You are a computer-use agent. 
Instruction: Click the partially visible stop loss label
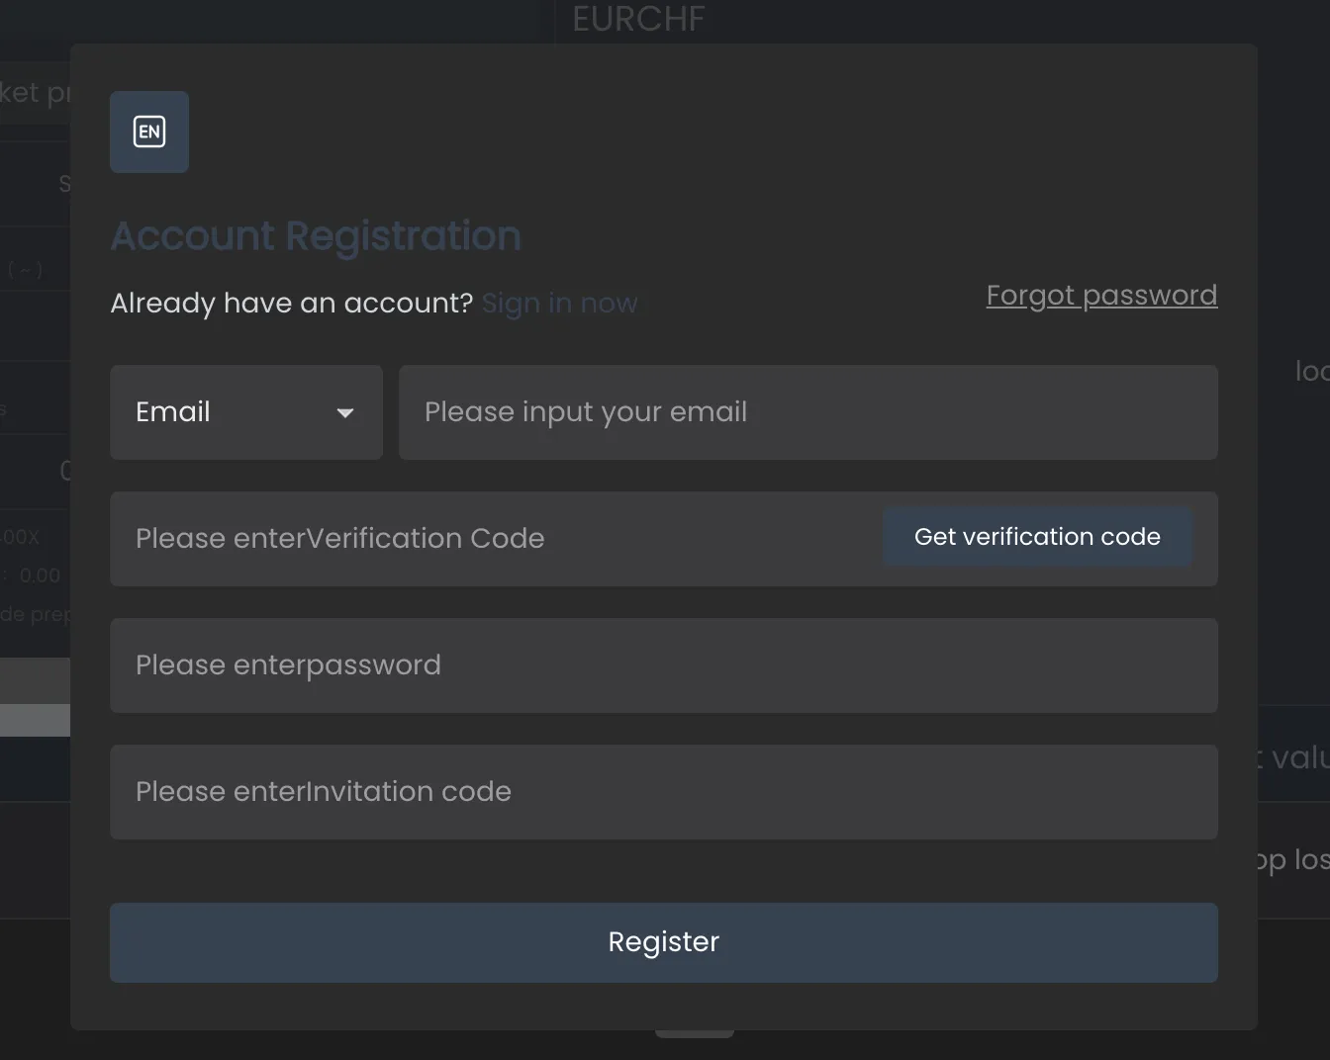coord(1293,860)
